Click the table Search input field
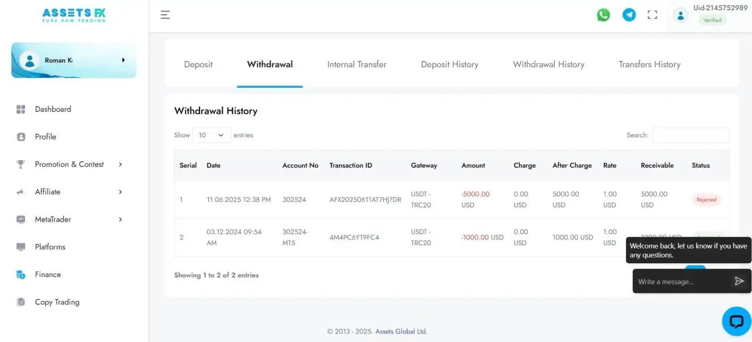 click(690, 135)
